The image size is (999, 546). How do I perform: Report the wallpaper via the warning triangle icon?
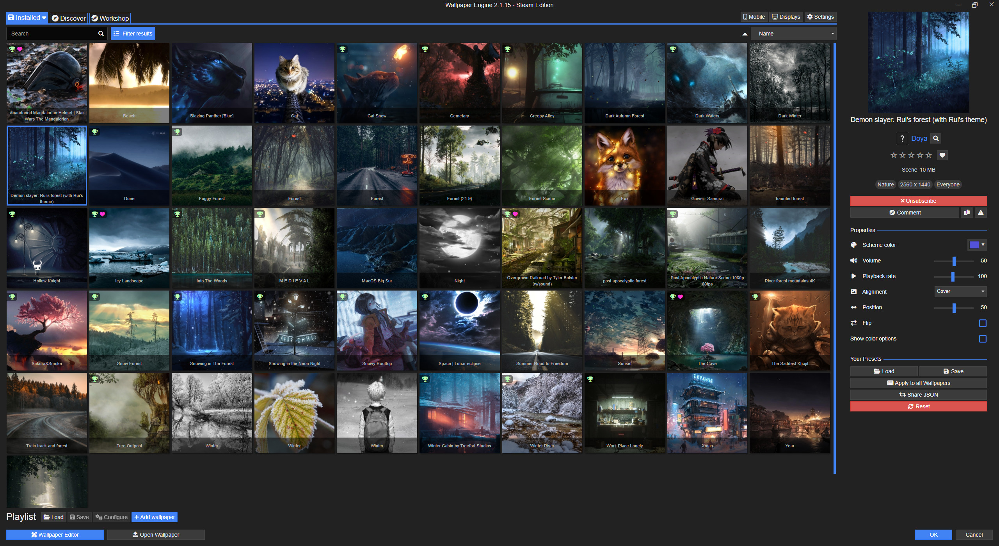[x=981, y=213]
